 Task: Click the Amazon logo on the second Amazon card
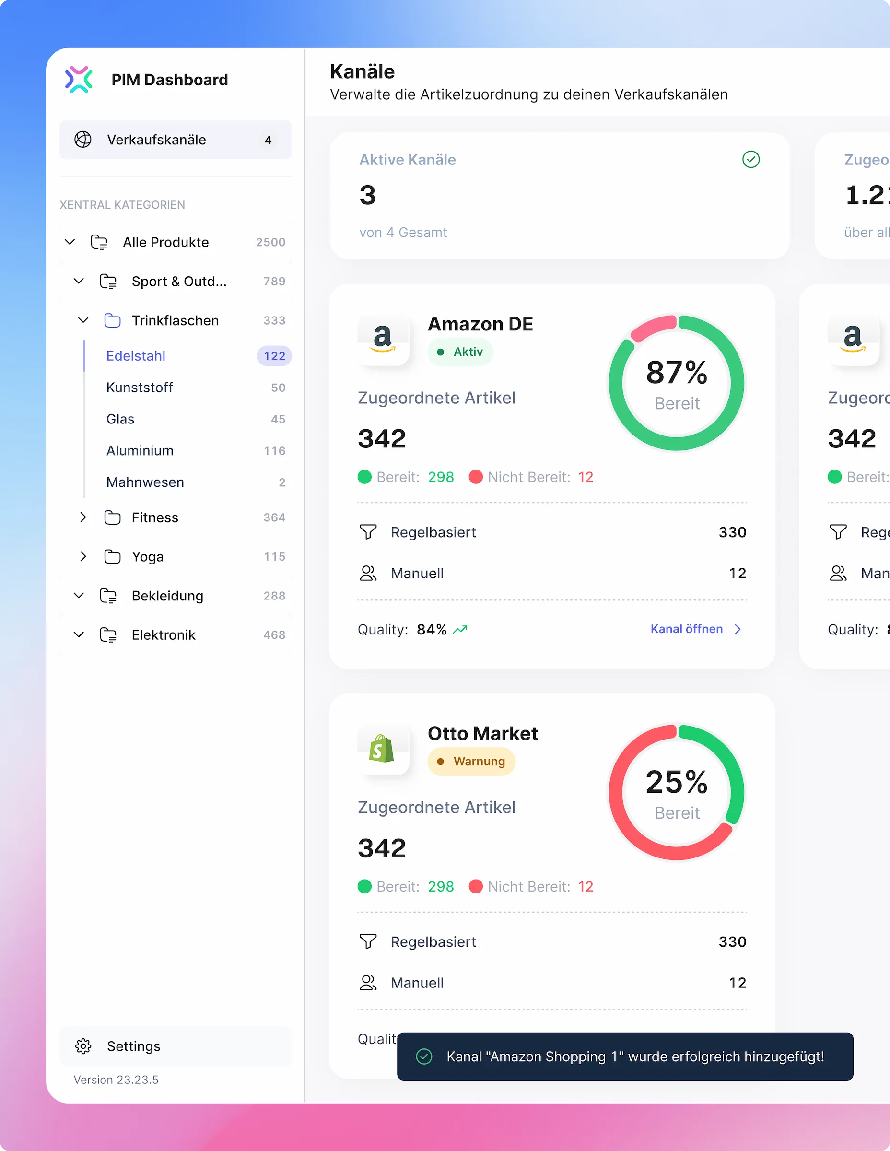(x=853, y=340)
